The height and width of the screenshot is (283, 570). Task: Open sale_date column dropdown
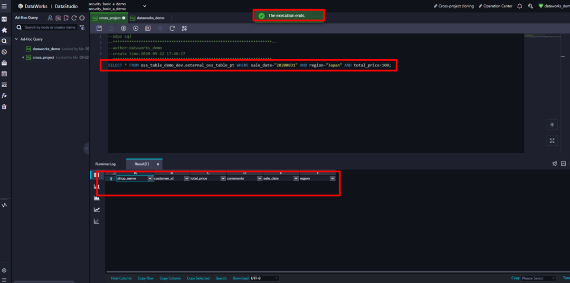[296, 179]
